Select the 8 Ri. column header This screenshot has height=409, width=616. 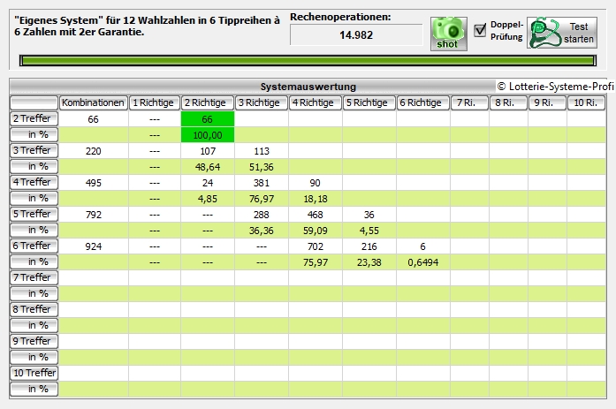click(508, 102)
